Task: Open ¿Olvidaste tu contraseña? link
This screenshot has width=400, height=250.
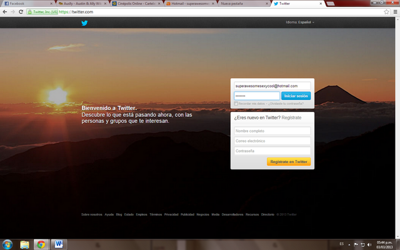Action: pyautogui.click(x=286, y=104)
